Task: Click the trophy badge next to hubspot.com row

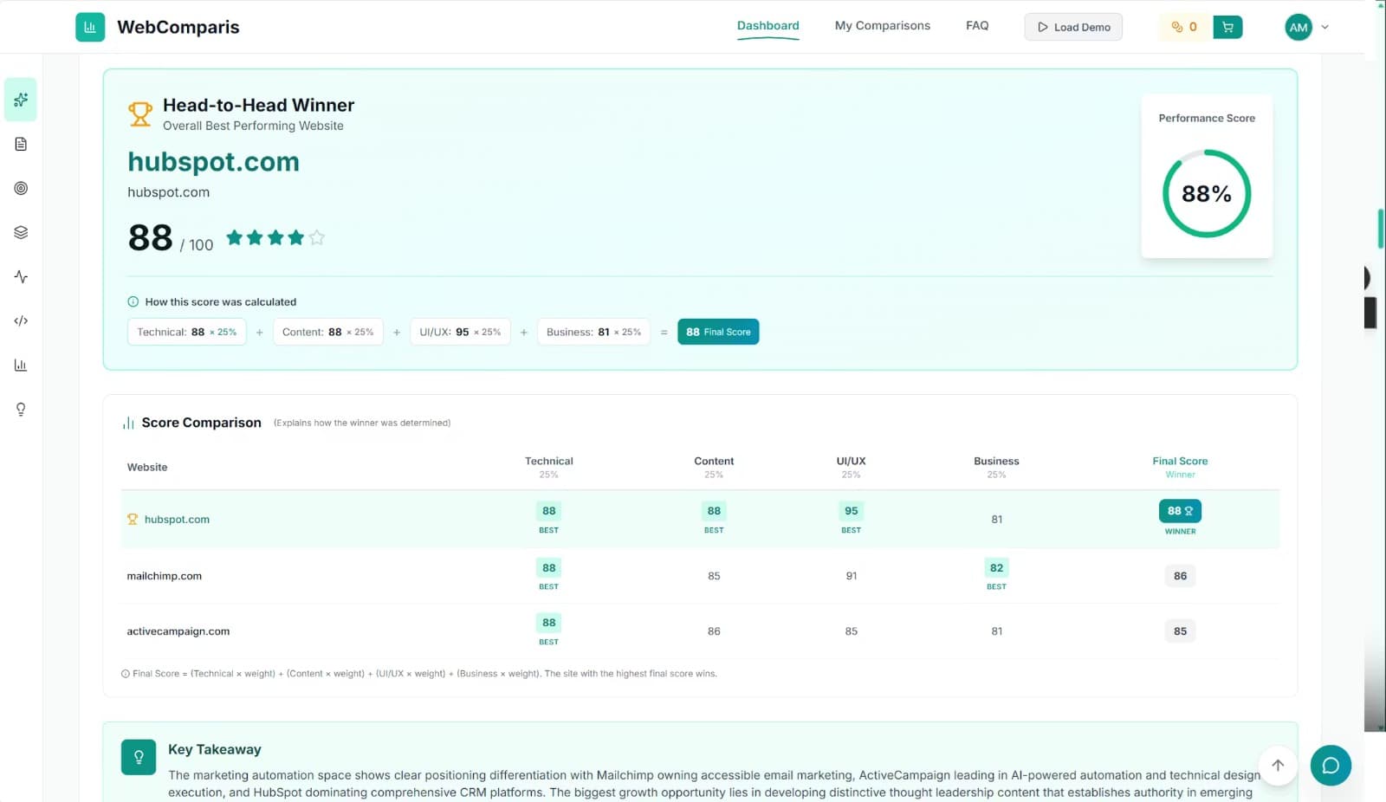Action: [133, 519]
